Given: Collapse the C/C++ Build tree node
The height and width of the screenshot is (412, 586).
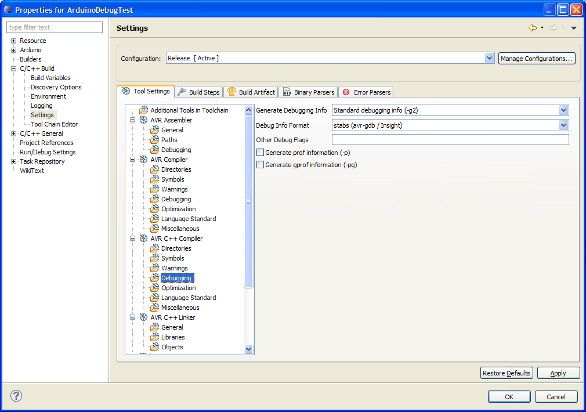Looking at the screenshot, I should coord(13,68).
